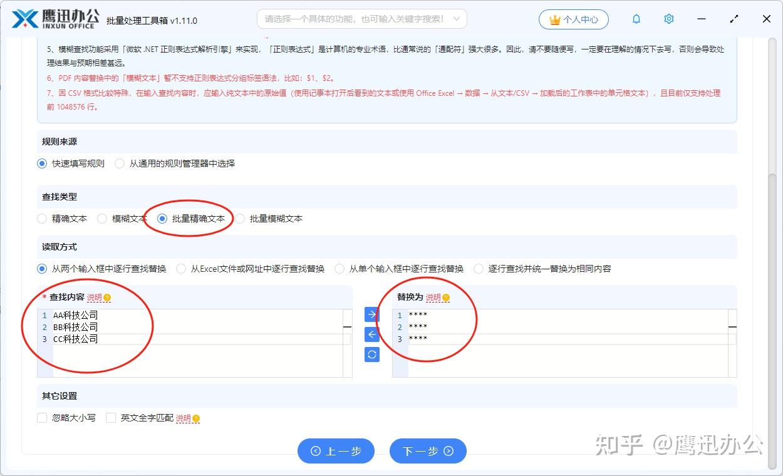Open the function search dropdown

pyautogui.click(x=362, y=19)
